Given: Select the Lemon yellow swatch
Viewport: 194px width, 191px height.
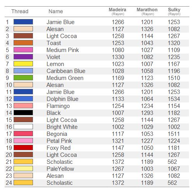Looking at the screenshot, I should tap(23, 64).
